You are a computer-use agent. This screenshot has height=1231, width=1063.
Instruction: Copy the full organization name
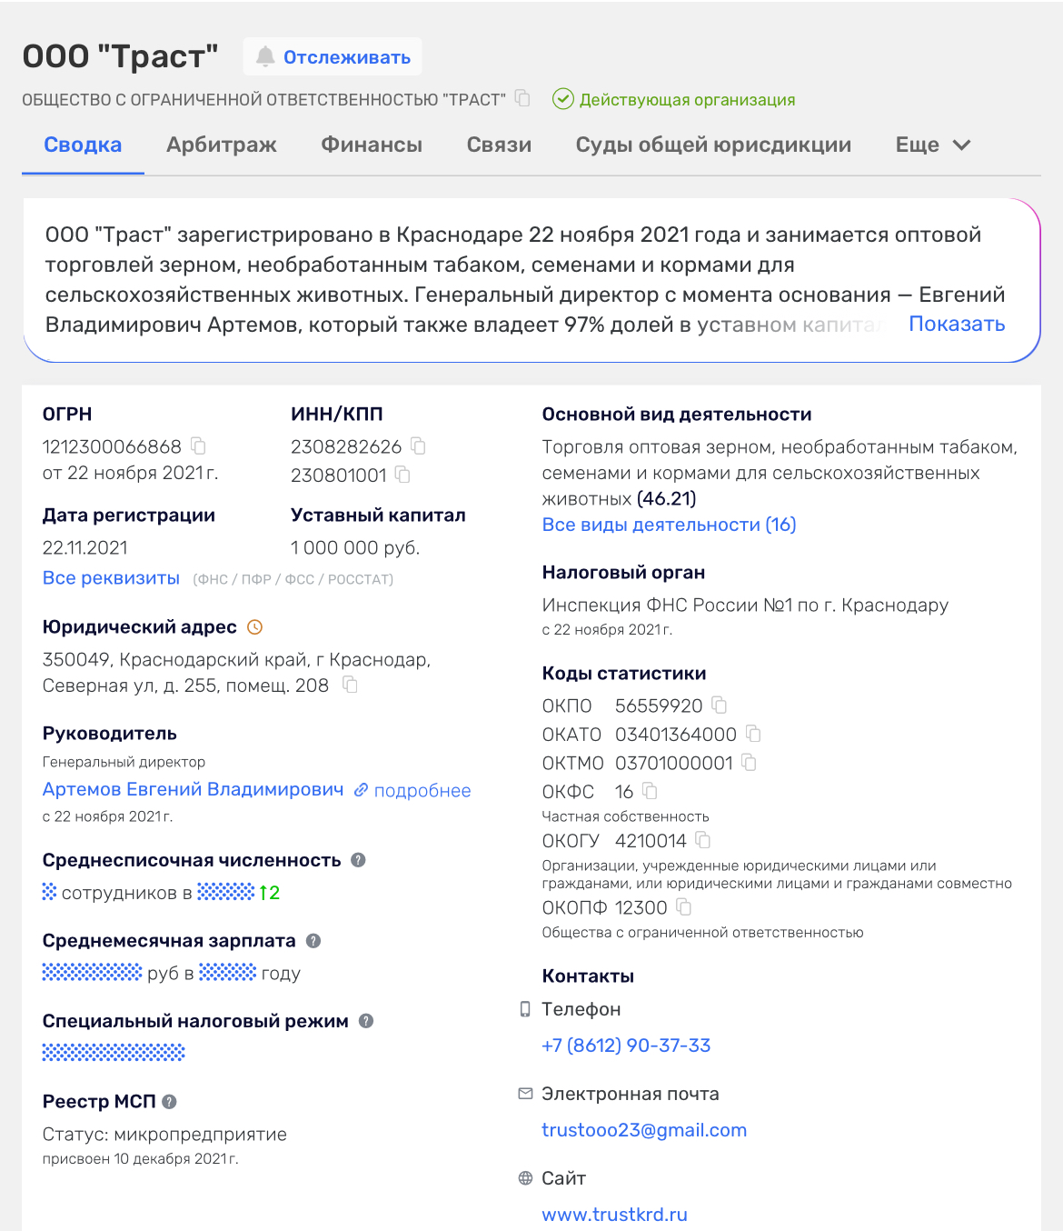pos(522,98)
